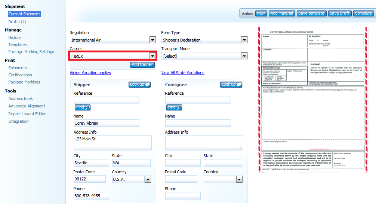This screenshot has height=204, width=376.
Task: Open the Regulation dropdown
Action: click(152, 40)
